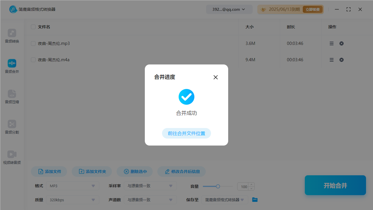Click the folder icon next to 保存至
The height and width of the screenshot is (210, 373).
tap(255, 199)
